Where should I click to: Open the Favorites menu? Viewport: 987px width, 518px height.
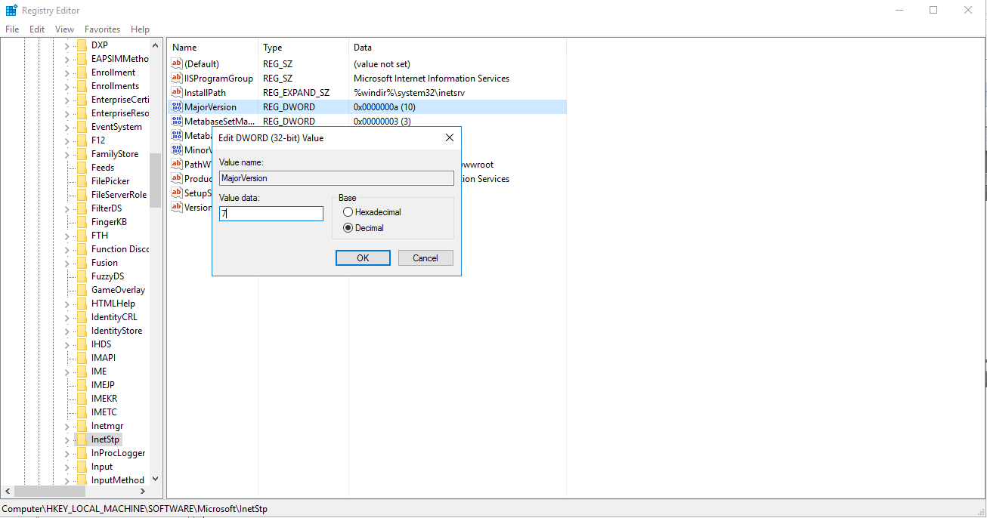click(x=102, y=29)
